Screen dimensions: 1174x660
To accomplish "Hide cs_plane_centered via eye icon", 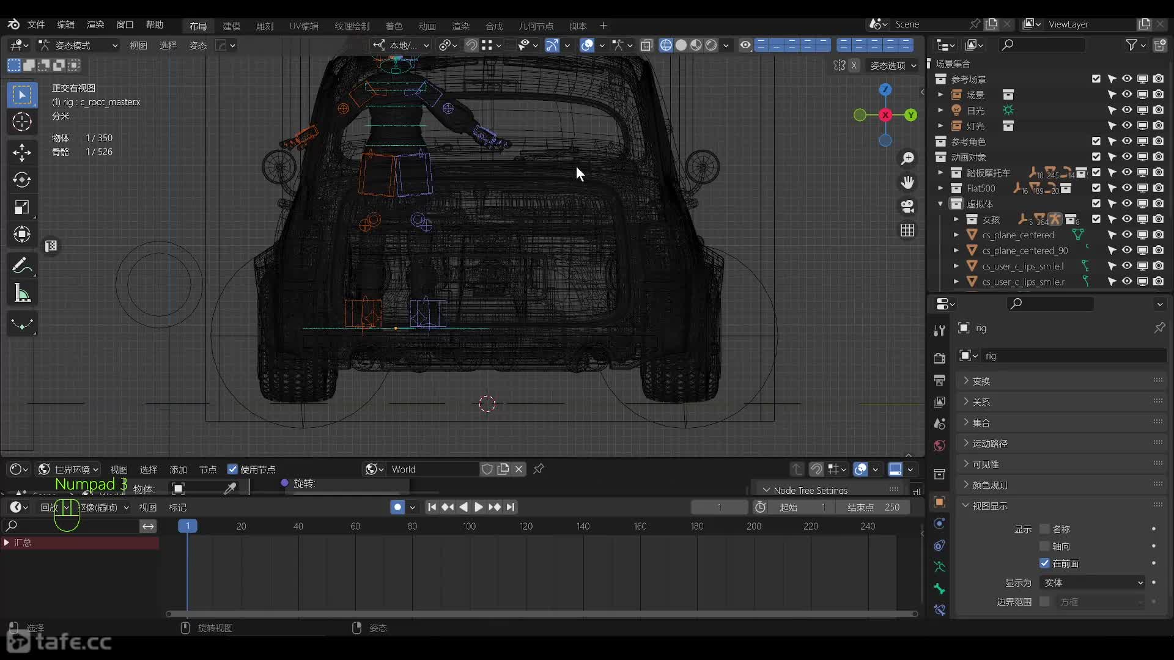I will click(1127, 235).
